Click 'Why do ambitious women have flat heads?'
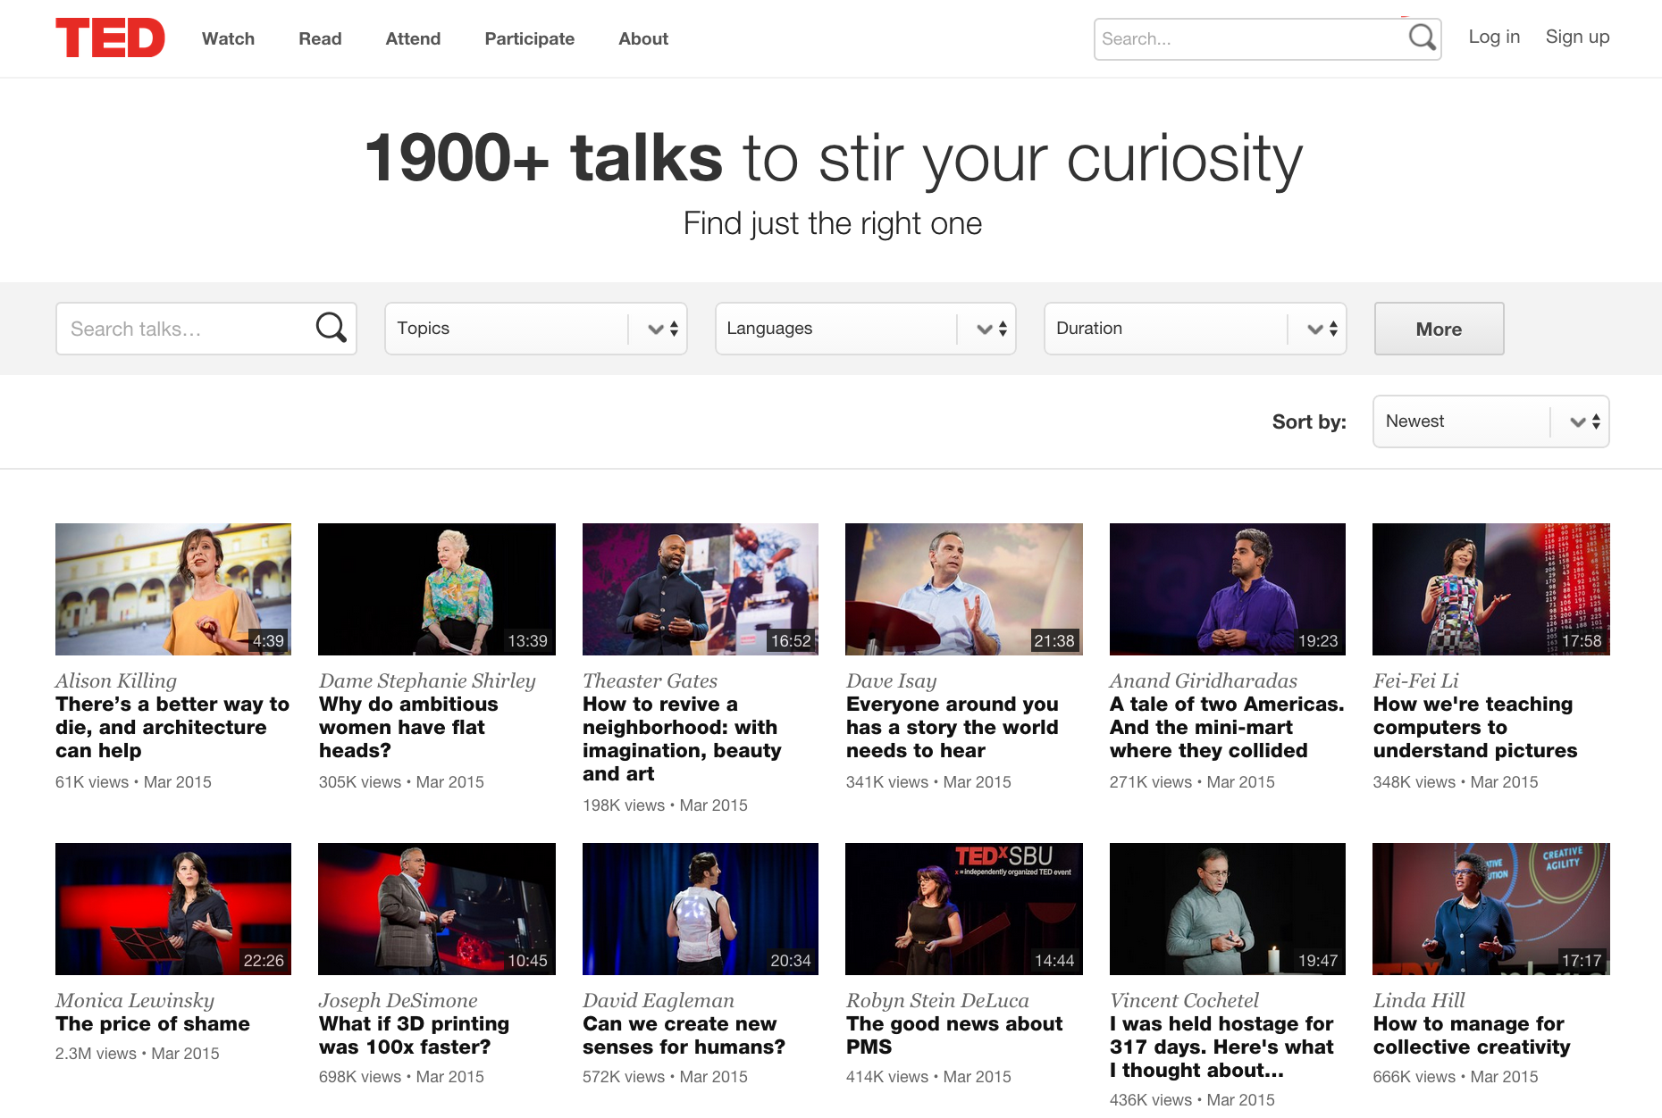Screen dimensions: 1662x1118 click(x=408, y=727)
